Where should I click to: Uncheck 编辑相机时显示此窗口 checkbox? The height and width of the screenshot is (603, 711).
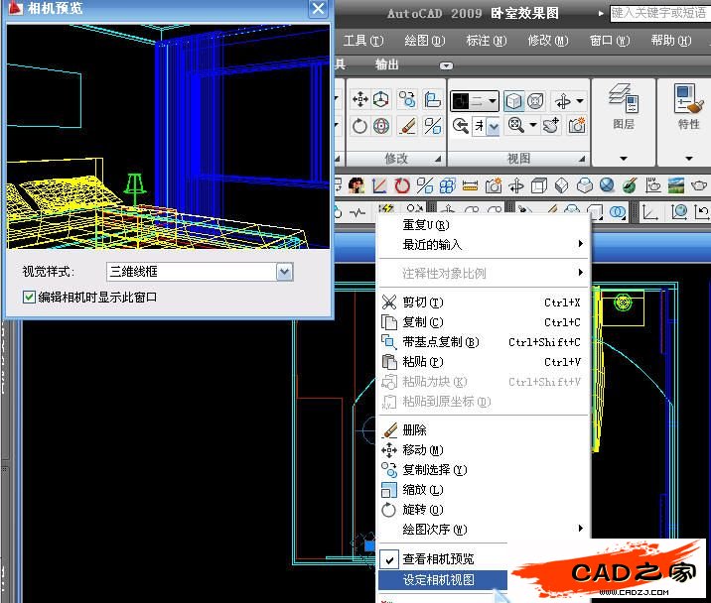click(x=29, y=297)
